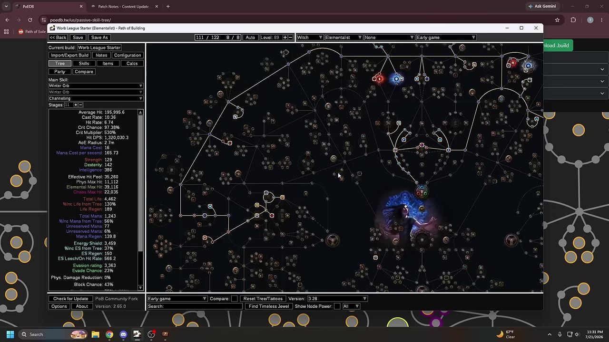Click the site info icon in address bar
This screenshot has width=609, height=342.
pos(44,20)
